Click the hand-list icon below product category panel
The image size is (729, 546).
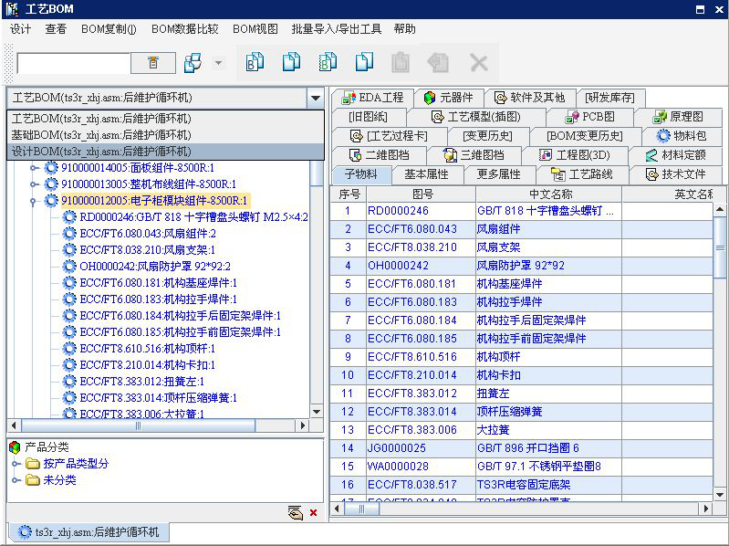[x=295, y=513]
